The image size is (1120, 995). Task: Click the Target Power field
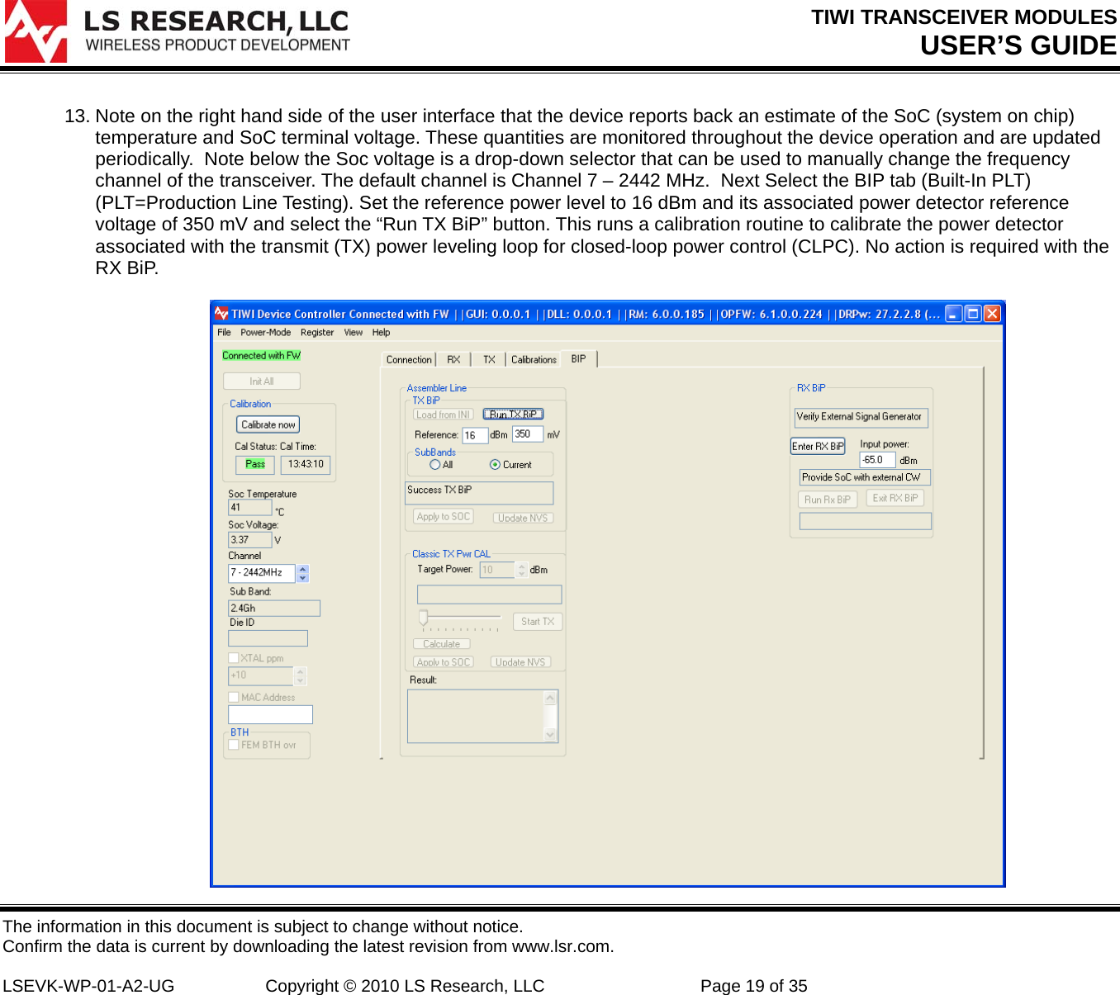(498, 571)
